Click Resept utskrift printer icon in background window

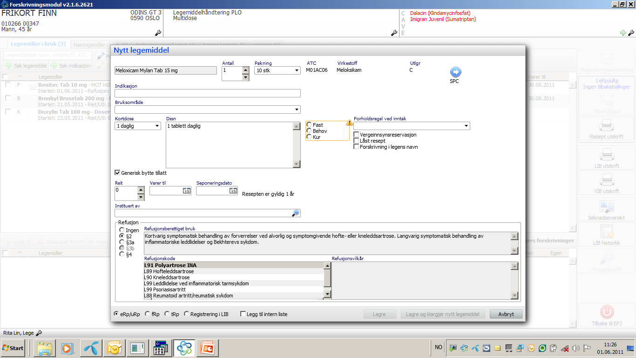point(606,124)
